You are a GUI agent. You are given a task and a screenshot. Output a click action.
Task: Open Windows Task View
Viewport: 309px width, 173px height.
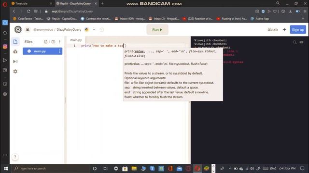tap(106, 169)
